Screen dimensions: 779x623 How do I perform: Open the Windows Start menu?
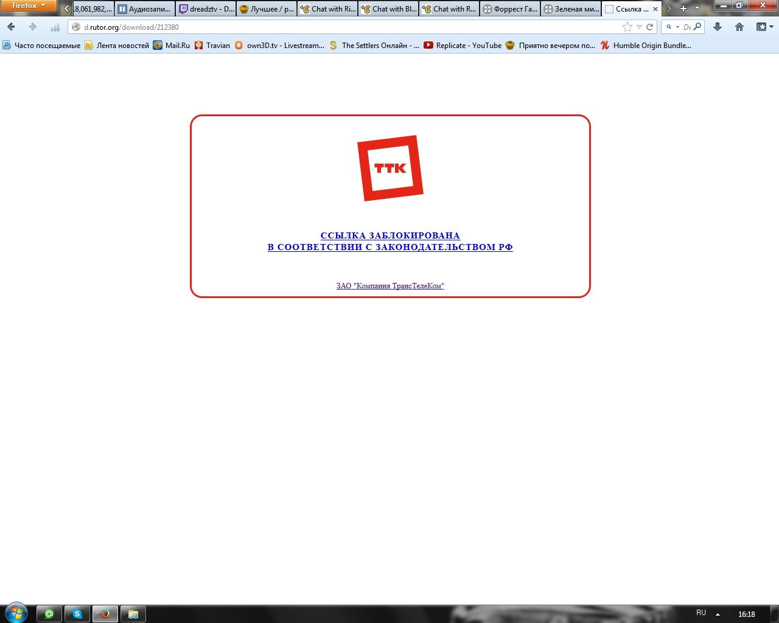pyautogui.click(x=15, y=614)
